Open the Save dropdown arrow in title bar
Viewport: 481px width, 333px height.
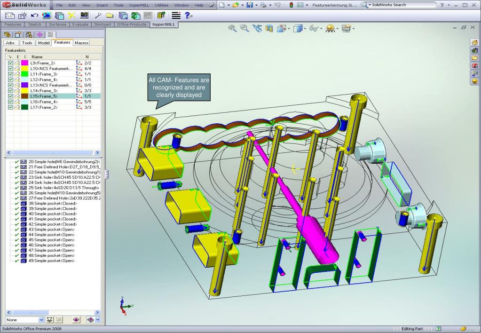[x=256, y=5]
